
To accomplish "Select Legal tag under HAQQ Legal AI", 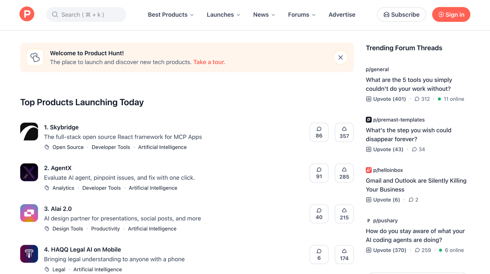I will coord(59,270).
